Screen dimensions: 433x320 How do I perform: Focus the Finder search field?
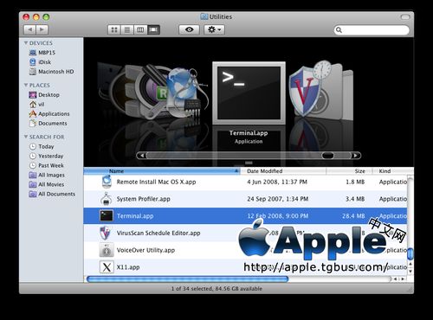[x=372, y=30]
